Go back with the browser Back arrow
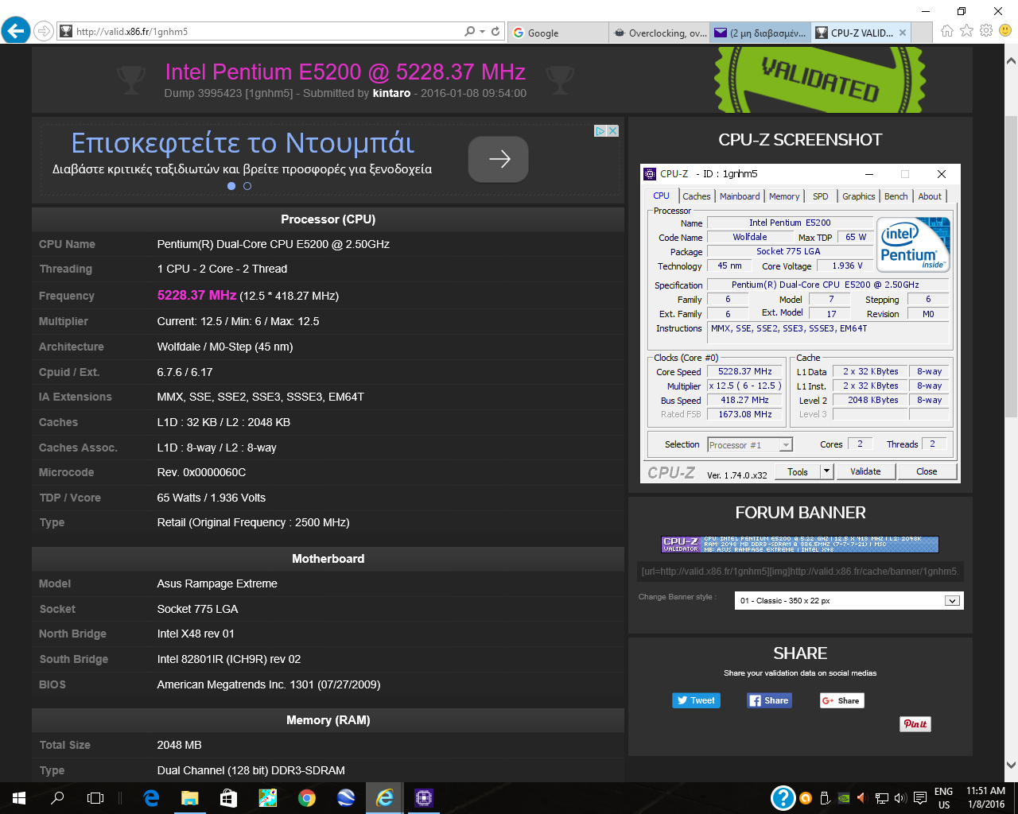The width and height of the screenshot is (1018, 814). [15, 31]
